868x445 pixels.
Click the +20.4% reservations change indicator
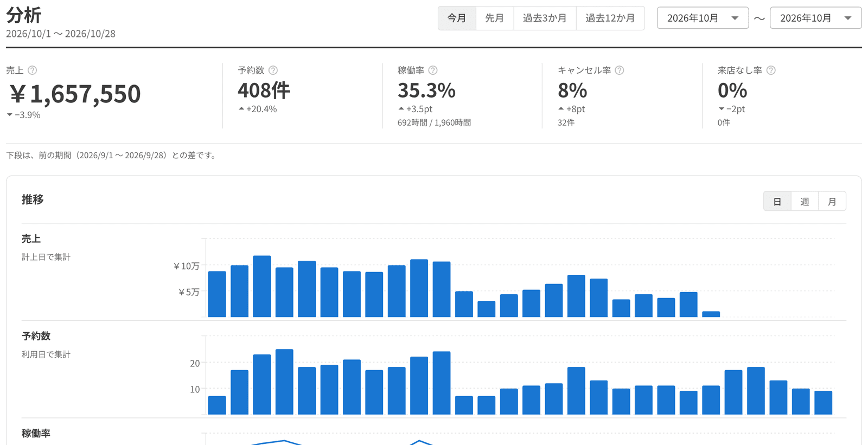coord(258,109)
